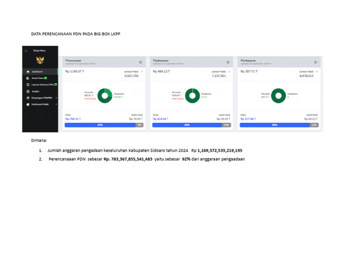The height and width of the screenshot is (257, 364).
Task: Open Jumlah Paket arrow in Pelaksanaan card
Action: coord(229,72)
